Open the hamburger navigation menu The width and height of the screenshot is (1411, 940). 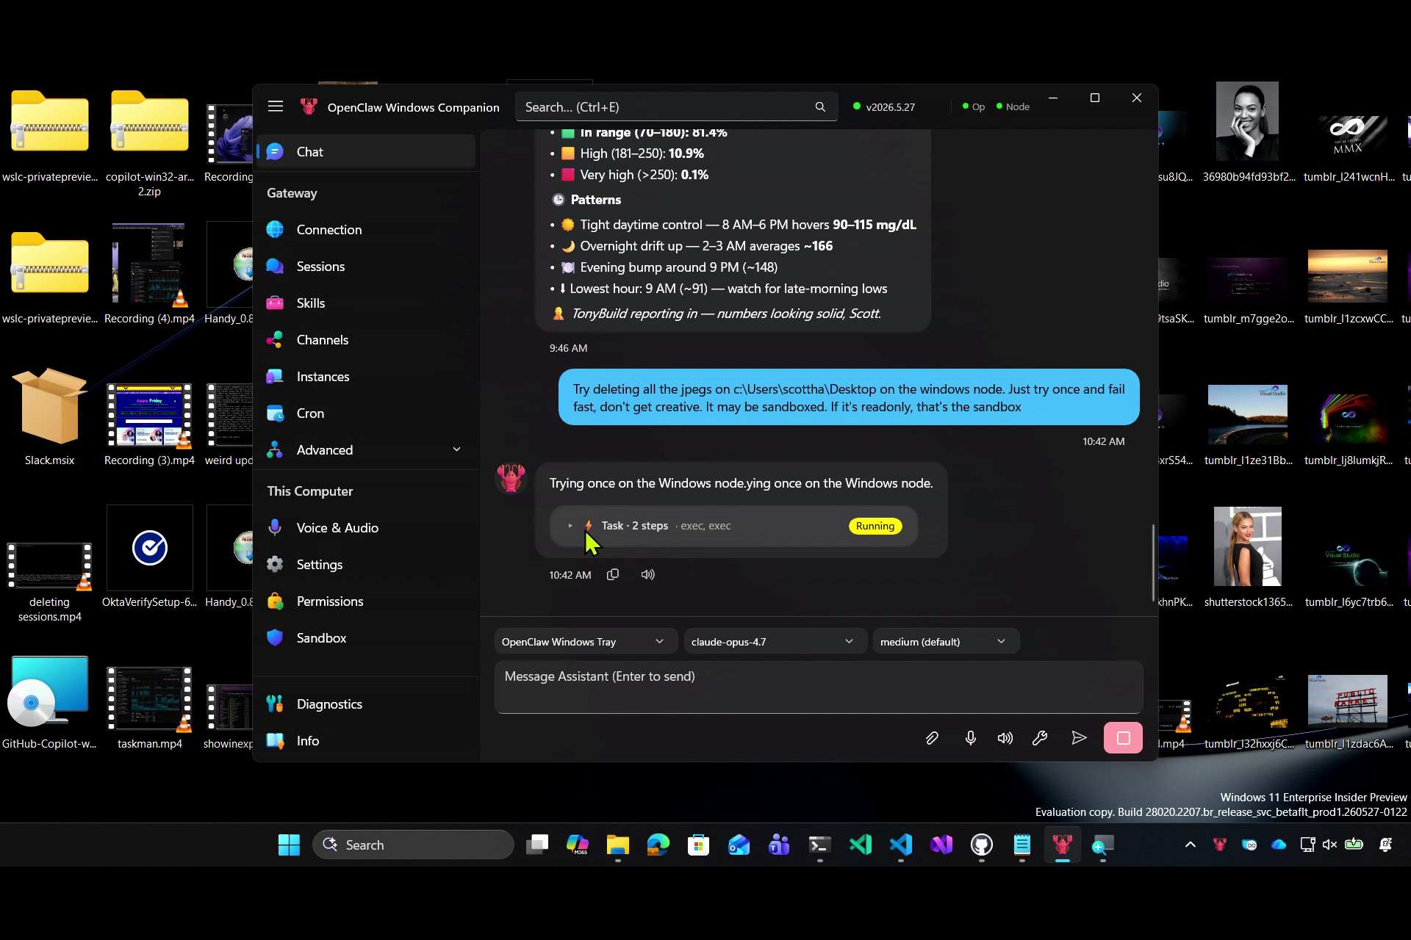point(276,106)
